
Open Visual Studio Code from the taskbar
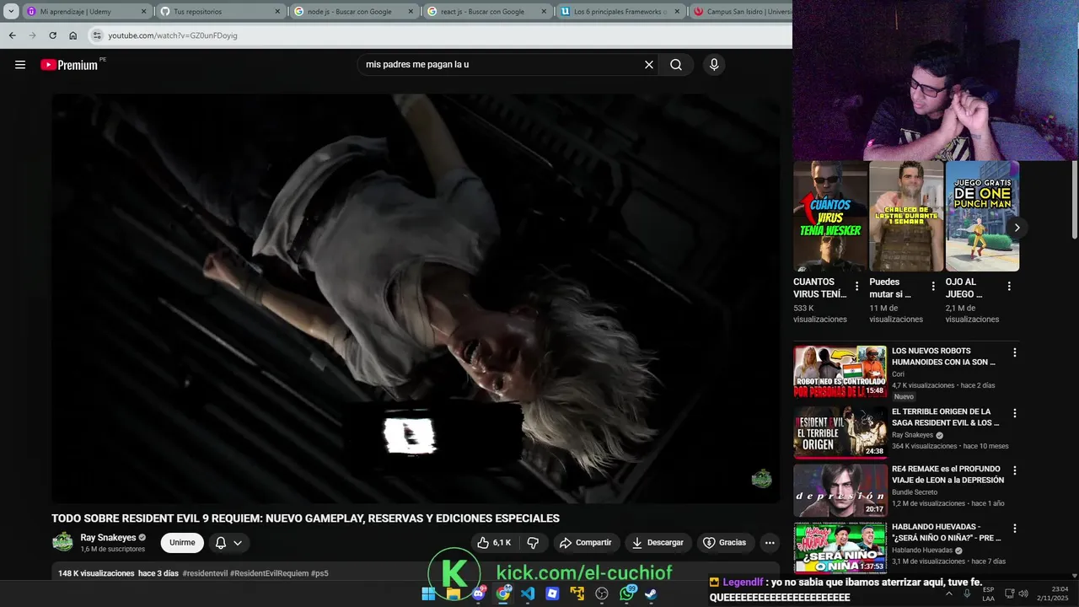click(x=528, y=594)
